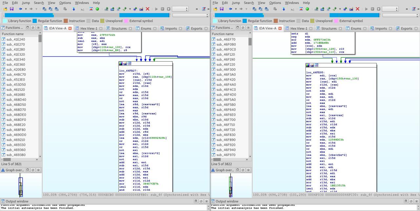Click the group nodes icon on graph node header
Image resolution: width=420 pixels, height=211 pixels.
click(x=129, y=63)
